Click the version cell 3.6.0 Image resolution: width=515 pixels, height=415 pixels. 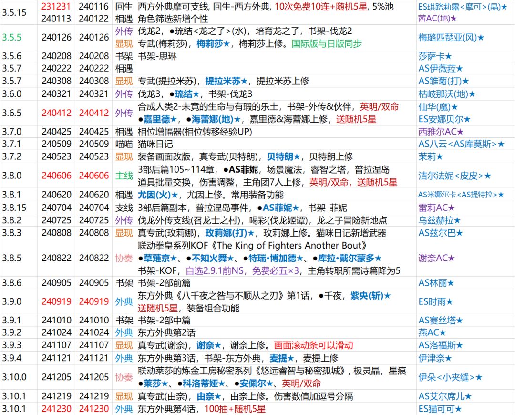coord(12,94)
